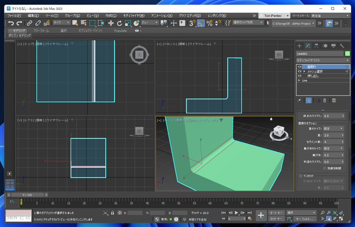Image resolution: width=355 pixels, height=227 pixels.
Task: Click the Bind to Space Warp icon
Action: point(47,23)
